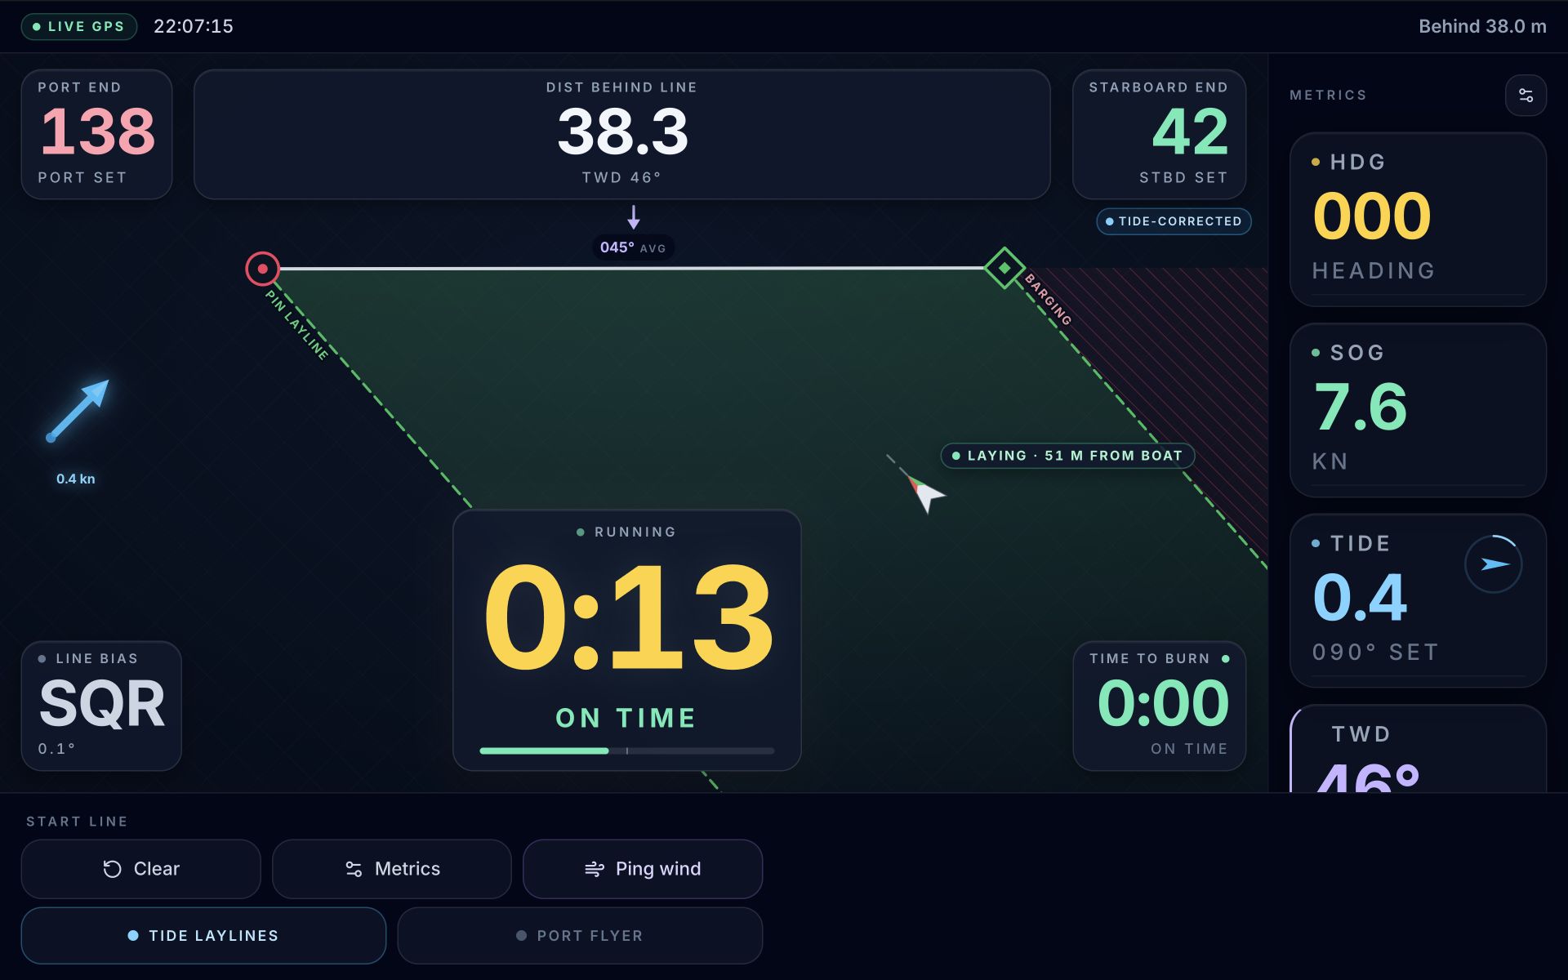Open the STARBOARD END 42 card
Screen dimensions: 1568x980
pyautogui.click(x=1159, y=134)
